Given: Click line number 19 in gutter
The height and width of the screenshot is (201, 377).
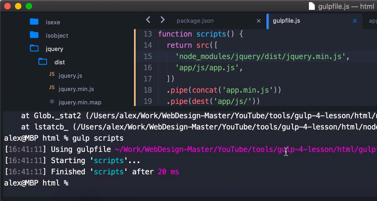Looking at the screenshot, I should click(x=148, y=101).
